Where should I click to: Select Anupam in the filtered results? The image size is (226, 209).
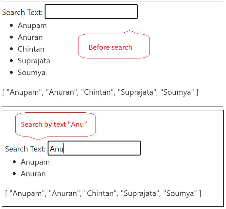[35, 162]
